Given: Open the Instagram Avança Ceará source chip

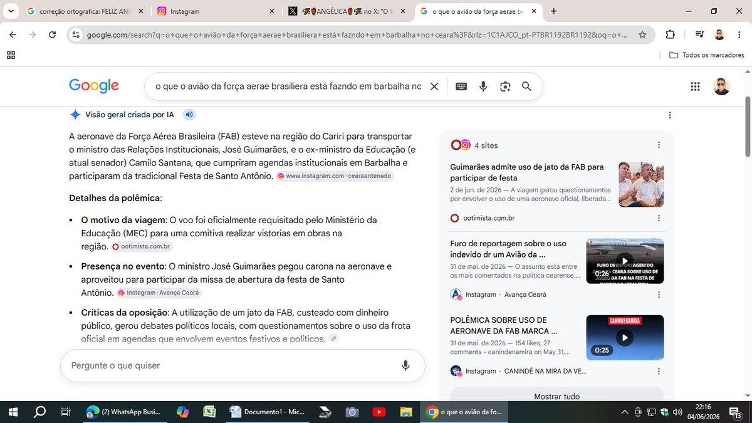Looking at the screenshot, I should (159, 293).
